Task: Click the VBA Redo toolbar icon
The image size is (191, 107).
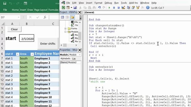Action: [104, 8]
